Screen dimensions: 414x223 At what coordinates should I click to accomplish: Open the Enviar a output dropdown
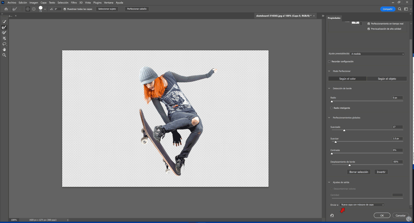pos(362,205)
